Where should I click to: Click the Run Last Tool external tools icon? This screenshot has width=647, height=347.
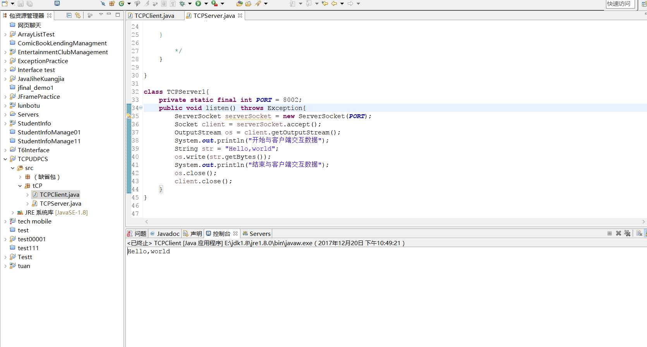coord(214,3)
